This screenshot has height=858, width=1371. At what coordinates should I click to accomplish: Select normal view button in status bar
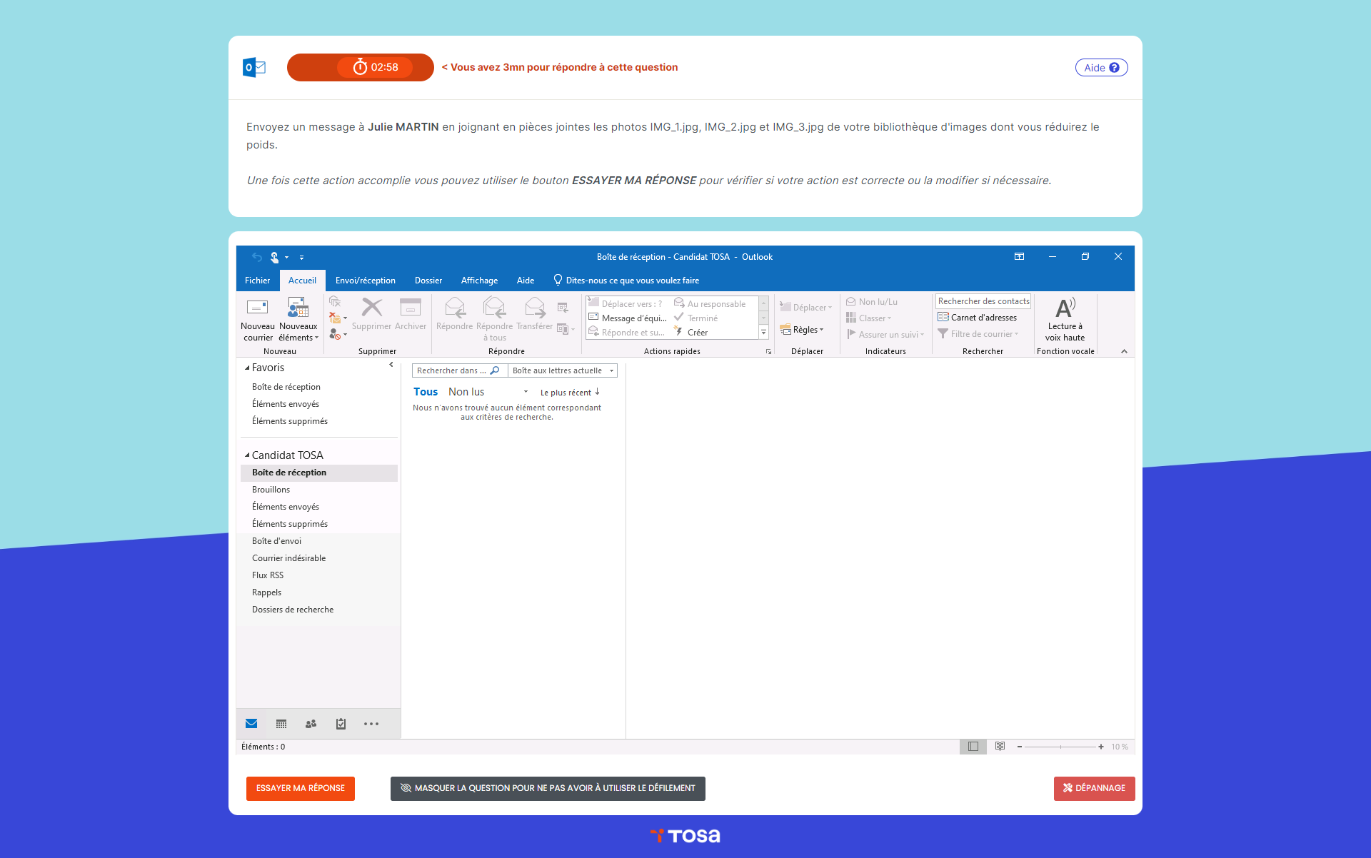(x=973, y=747)
